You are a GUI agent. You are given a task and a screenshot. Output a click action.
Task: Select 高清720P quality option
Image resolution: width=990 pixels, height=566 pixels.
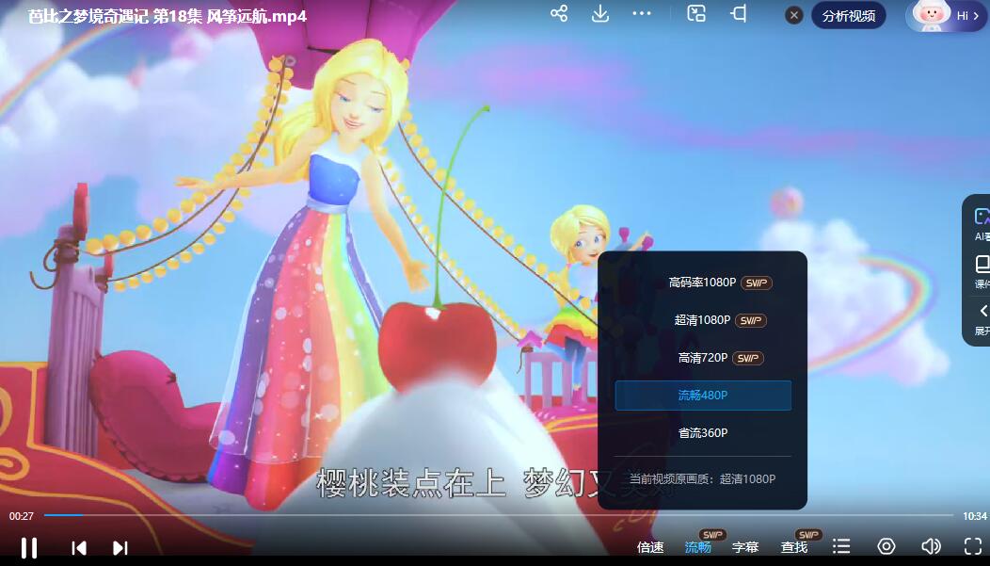coord(703,358)
